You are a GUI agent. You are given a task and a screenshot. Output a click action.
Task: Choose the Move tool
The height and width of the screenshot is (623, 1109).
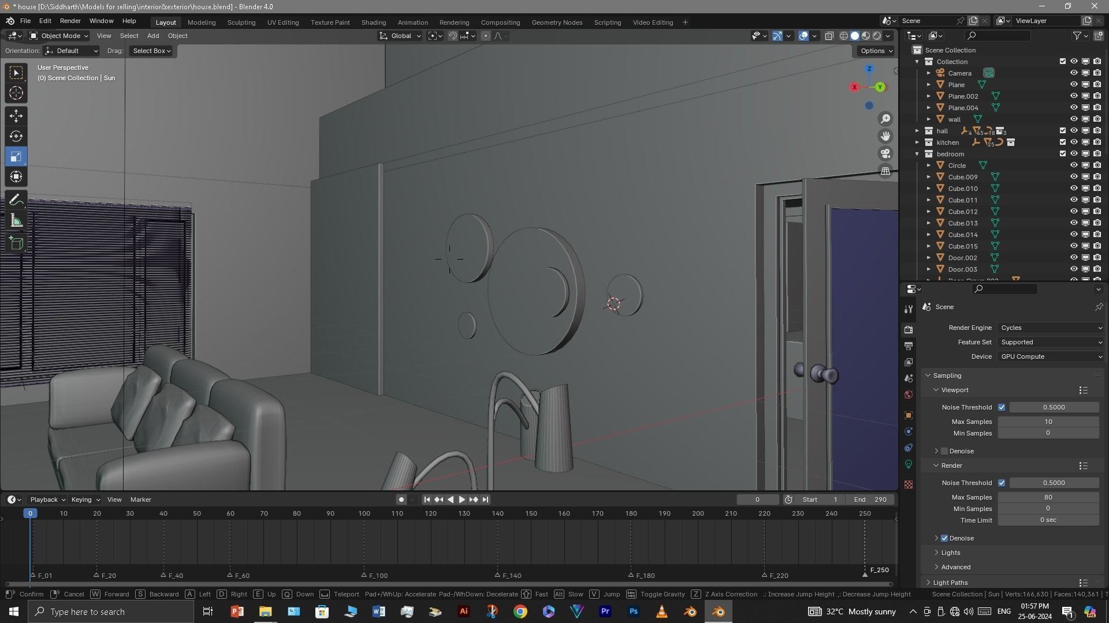(x=16, y=116)
